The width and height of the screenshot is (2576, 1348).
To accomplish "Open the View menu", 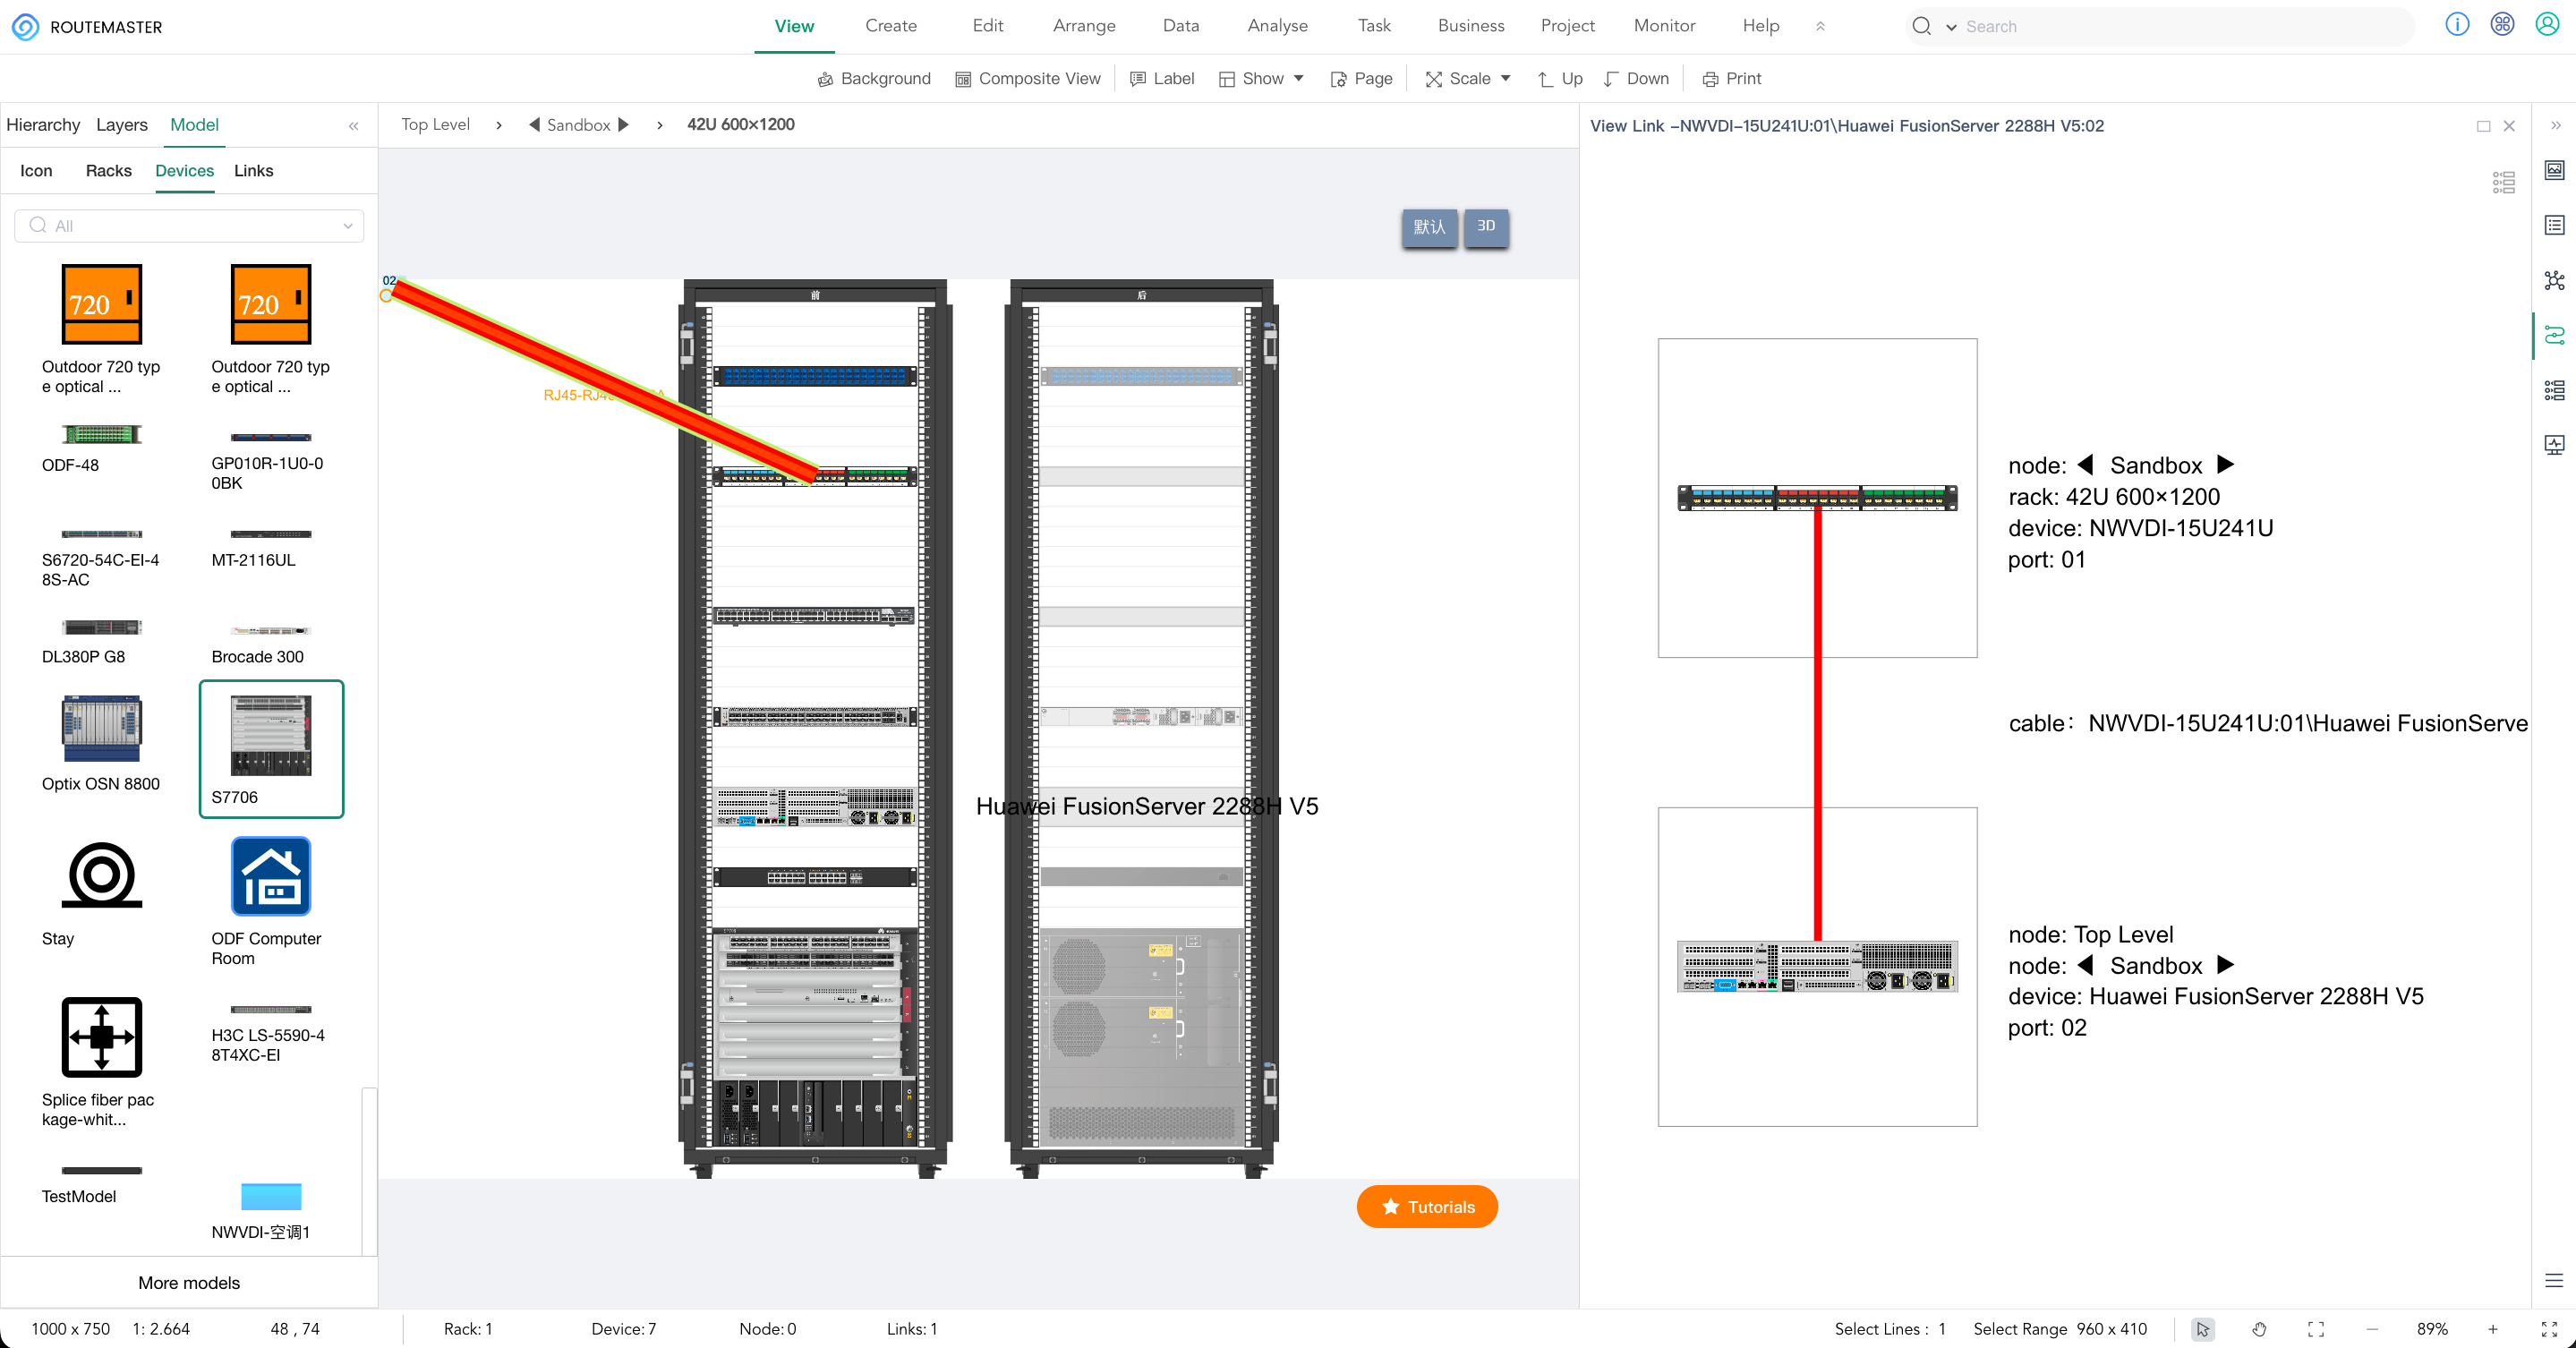I will click(x=794, y=26).
